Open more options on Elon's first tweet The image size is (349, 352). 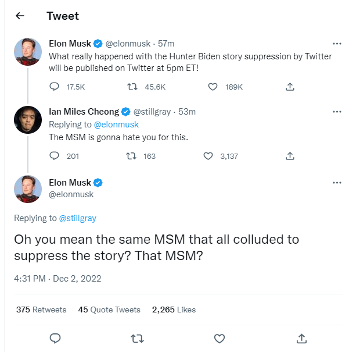(x=337, y=44)
